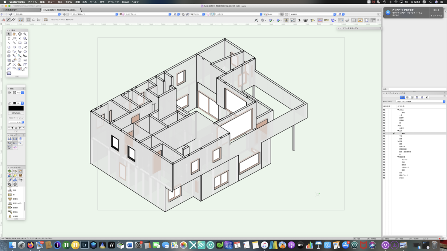Click the Design Layers icon in Navigation
The image size is (447, 251).
pos(407,97)
